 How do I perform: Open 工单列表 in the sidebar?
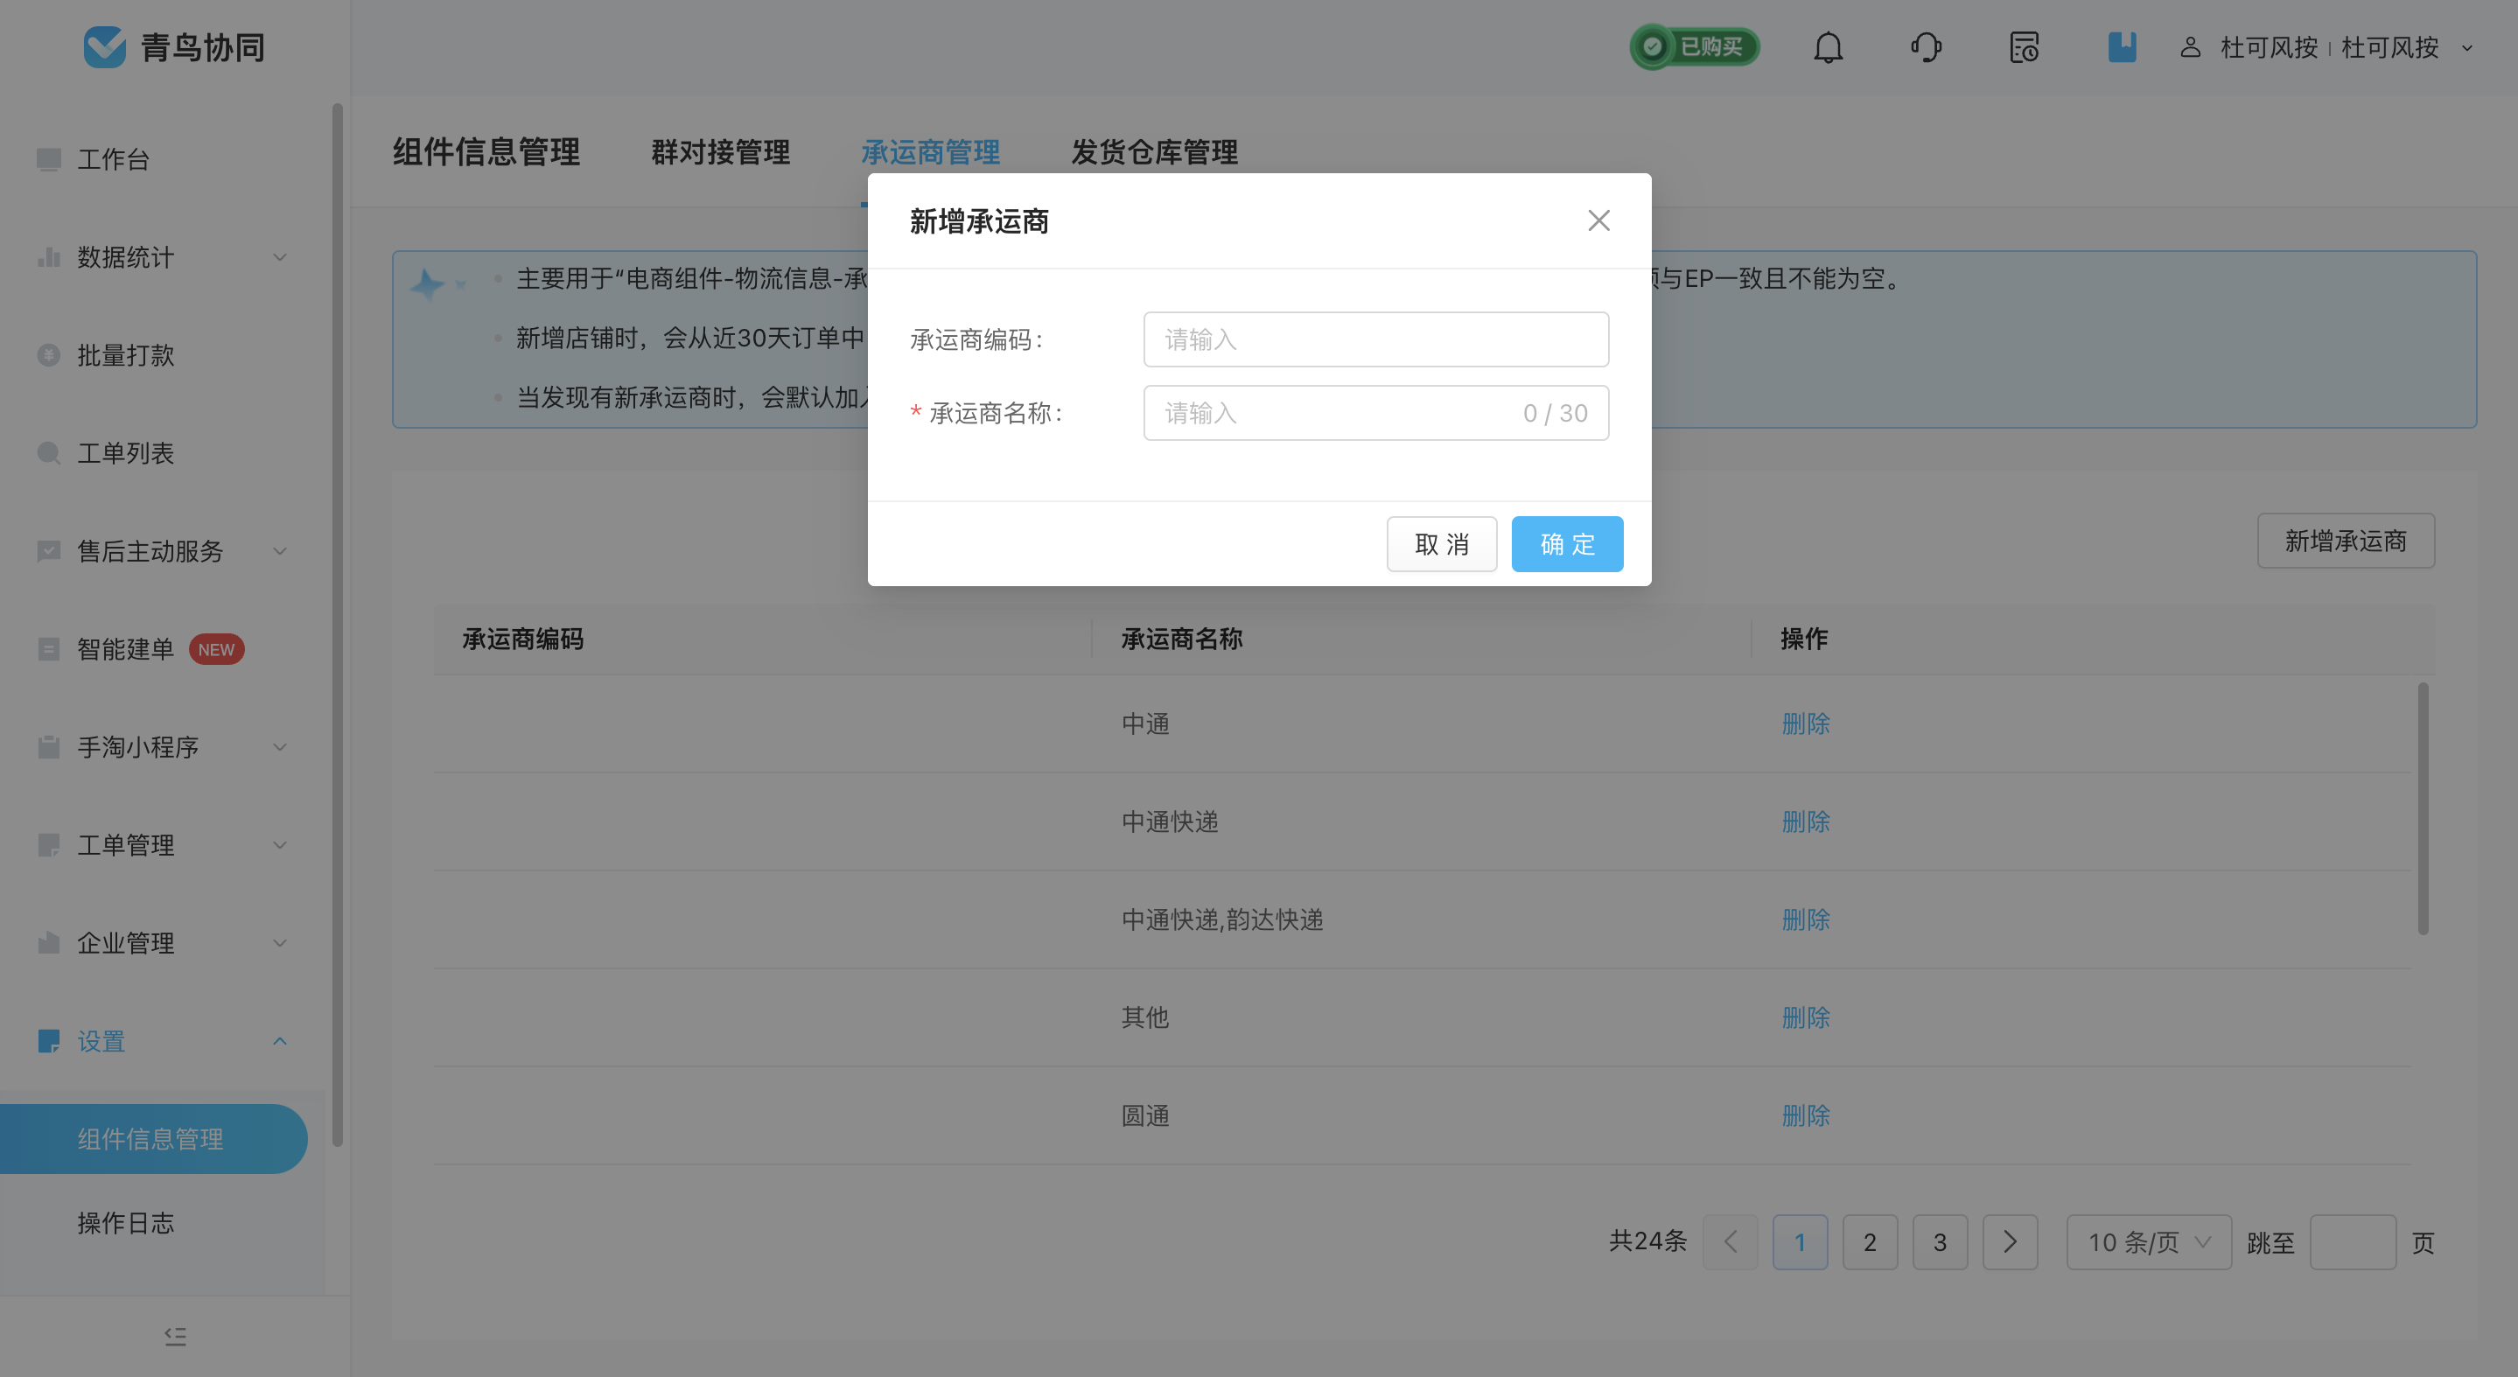tap(126, 453)
